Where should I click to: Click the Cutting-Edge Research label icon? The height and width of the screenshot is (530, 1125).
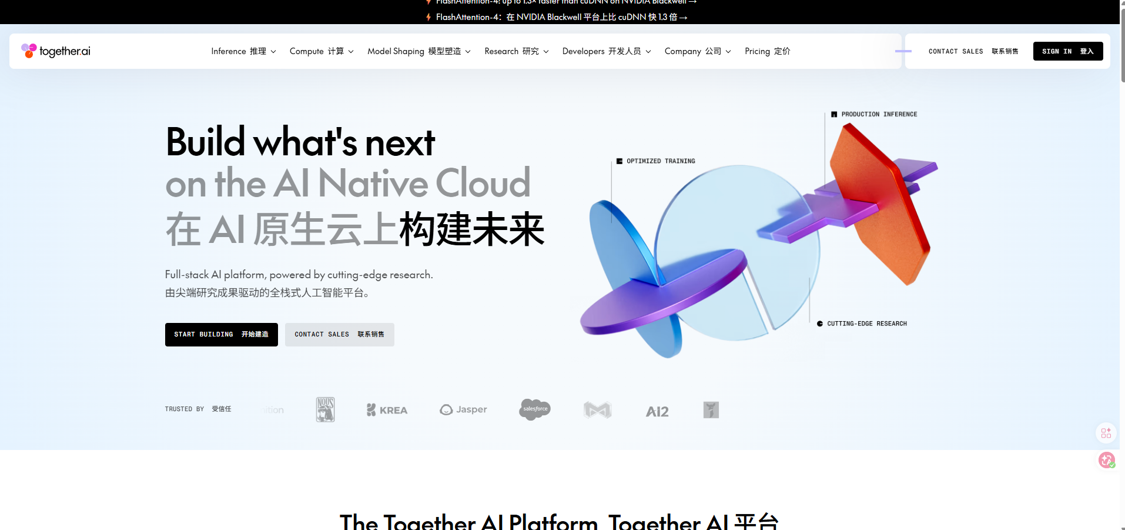[820, 324]
